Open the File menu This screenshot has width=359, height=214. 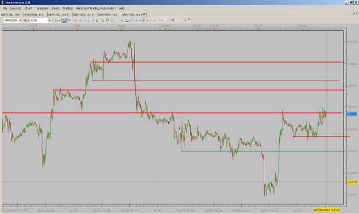5,8
